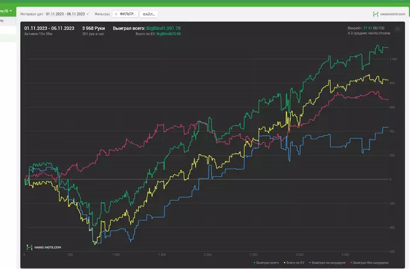Open chart settings gear icon

[x=398, y=29]
